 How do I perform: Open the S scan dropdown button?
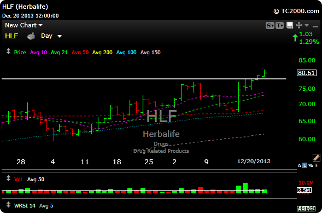click(270, 26)
